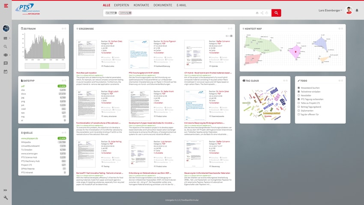The image size is (364, 205).
Task: Click the sidebar search magnifier icon
Action: [6, 47]
